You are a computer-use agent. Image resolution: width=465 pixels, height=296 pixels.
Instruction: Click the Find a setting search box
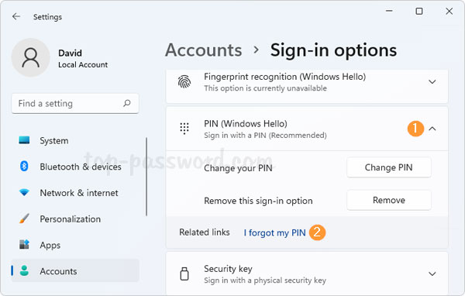click(x=75, y=103)
